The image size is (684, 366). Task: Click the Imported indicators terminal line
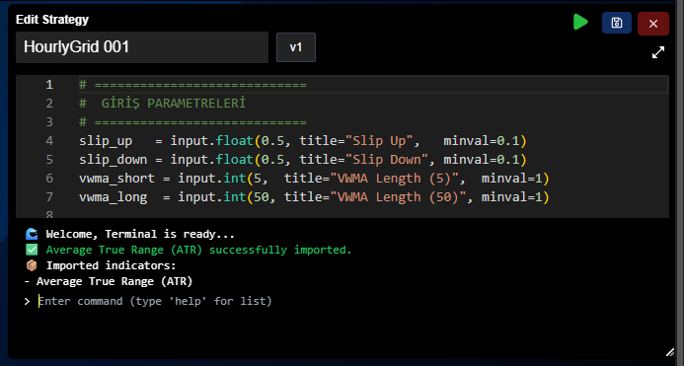click(x=111, y=265)
